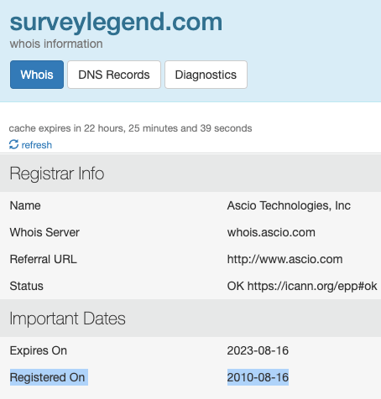The height and width of the screenshot is (399, 381).
Task: Click the refresh arrows icon
Action: tap(13, 144)
